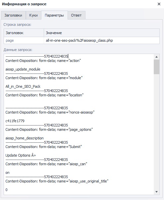
Task: Select the Параметры tab
Action: (54, 15)
